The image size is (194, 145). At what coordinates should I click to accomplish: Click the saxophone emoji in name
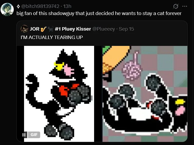tap(44, 29)
